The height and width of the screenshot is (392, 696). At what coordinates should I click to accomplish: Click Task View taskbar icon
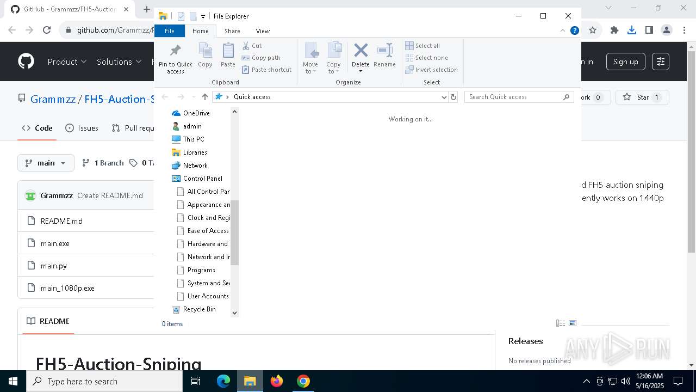click(x=196, y=381)
